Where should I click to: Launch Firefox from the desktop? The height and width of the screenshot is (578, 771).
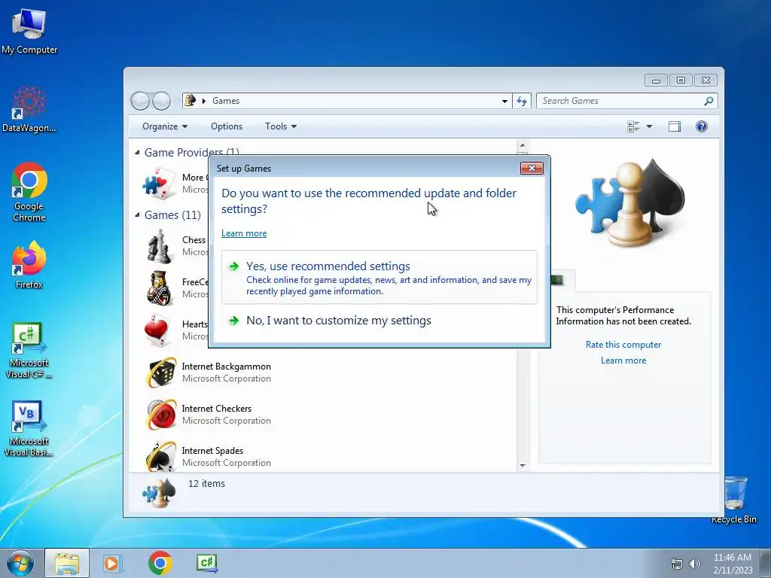point(29,265)
